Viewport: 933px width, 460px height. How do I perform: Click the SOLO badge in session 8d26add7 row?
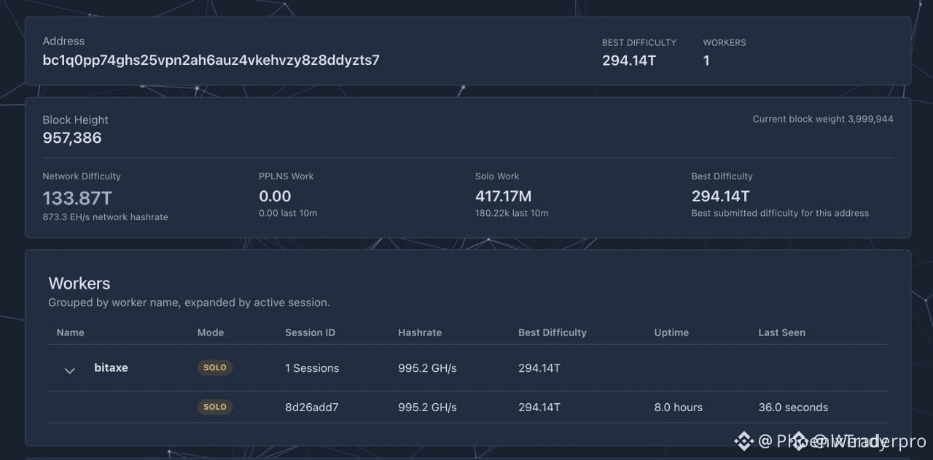215,407
